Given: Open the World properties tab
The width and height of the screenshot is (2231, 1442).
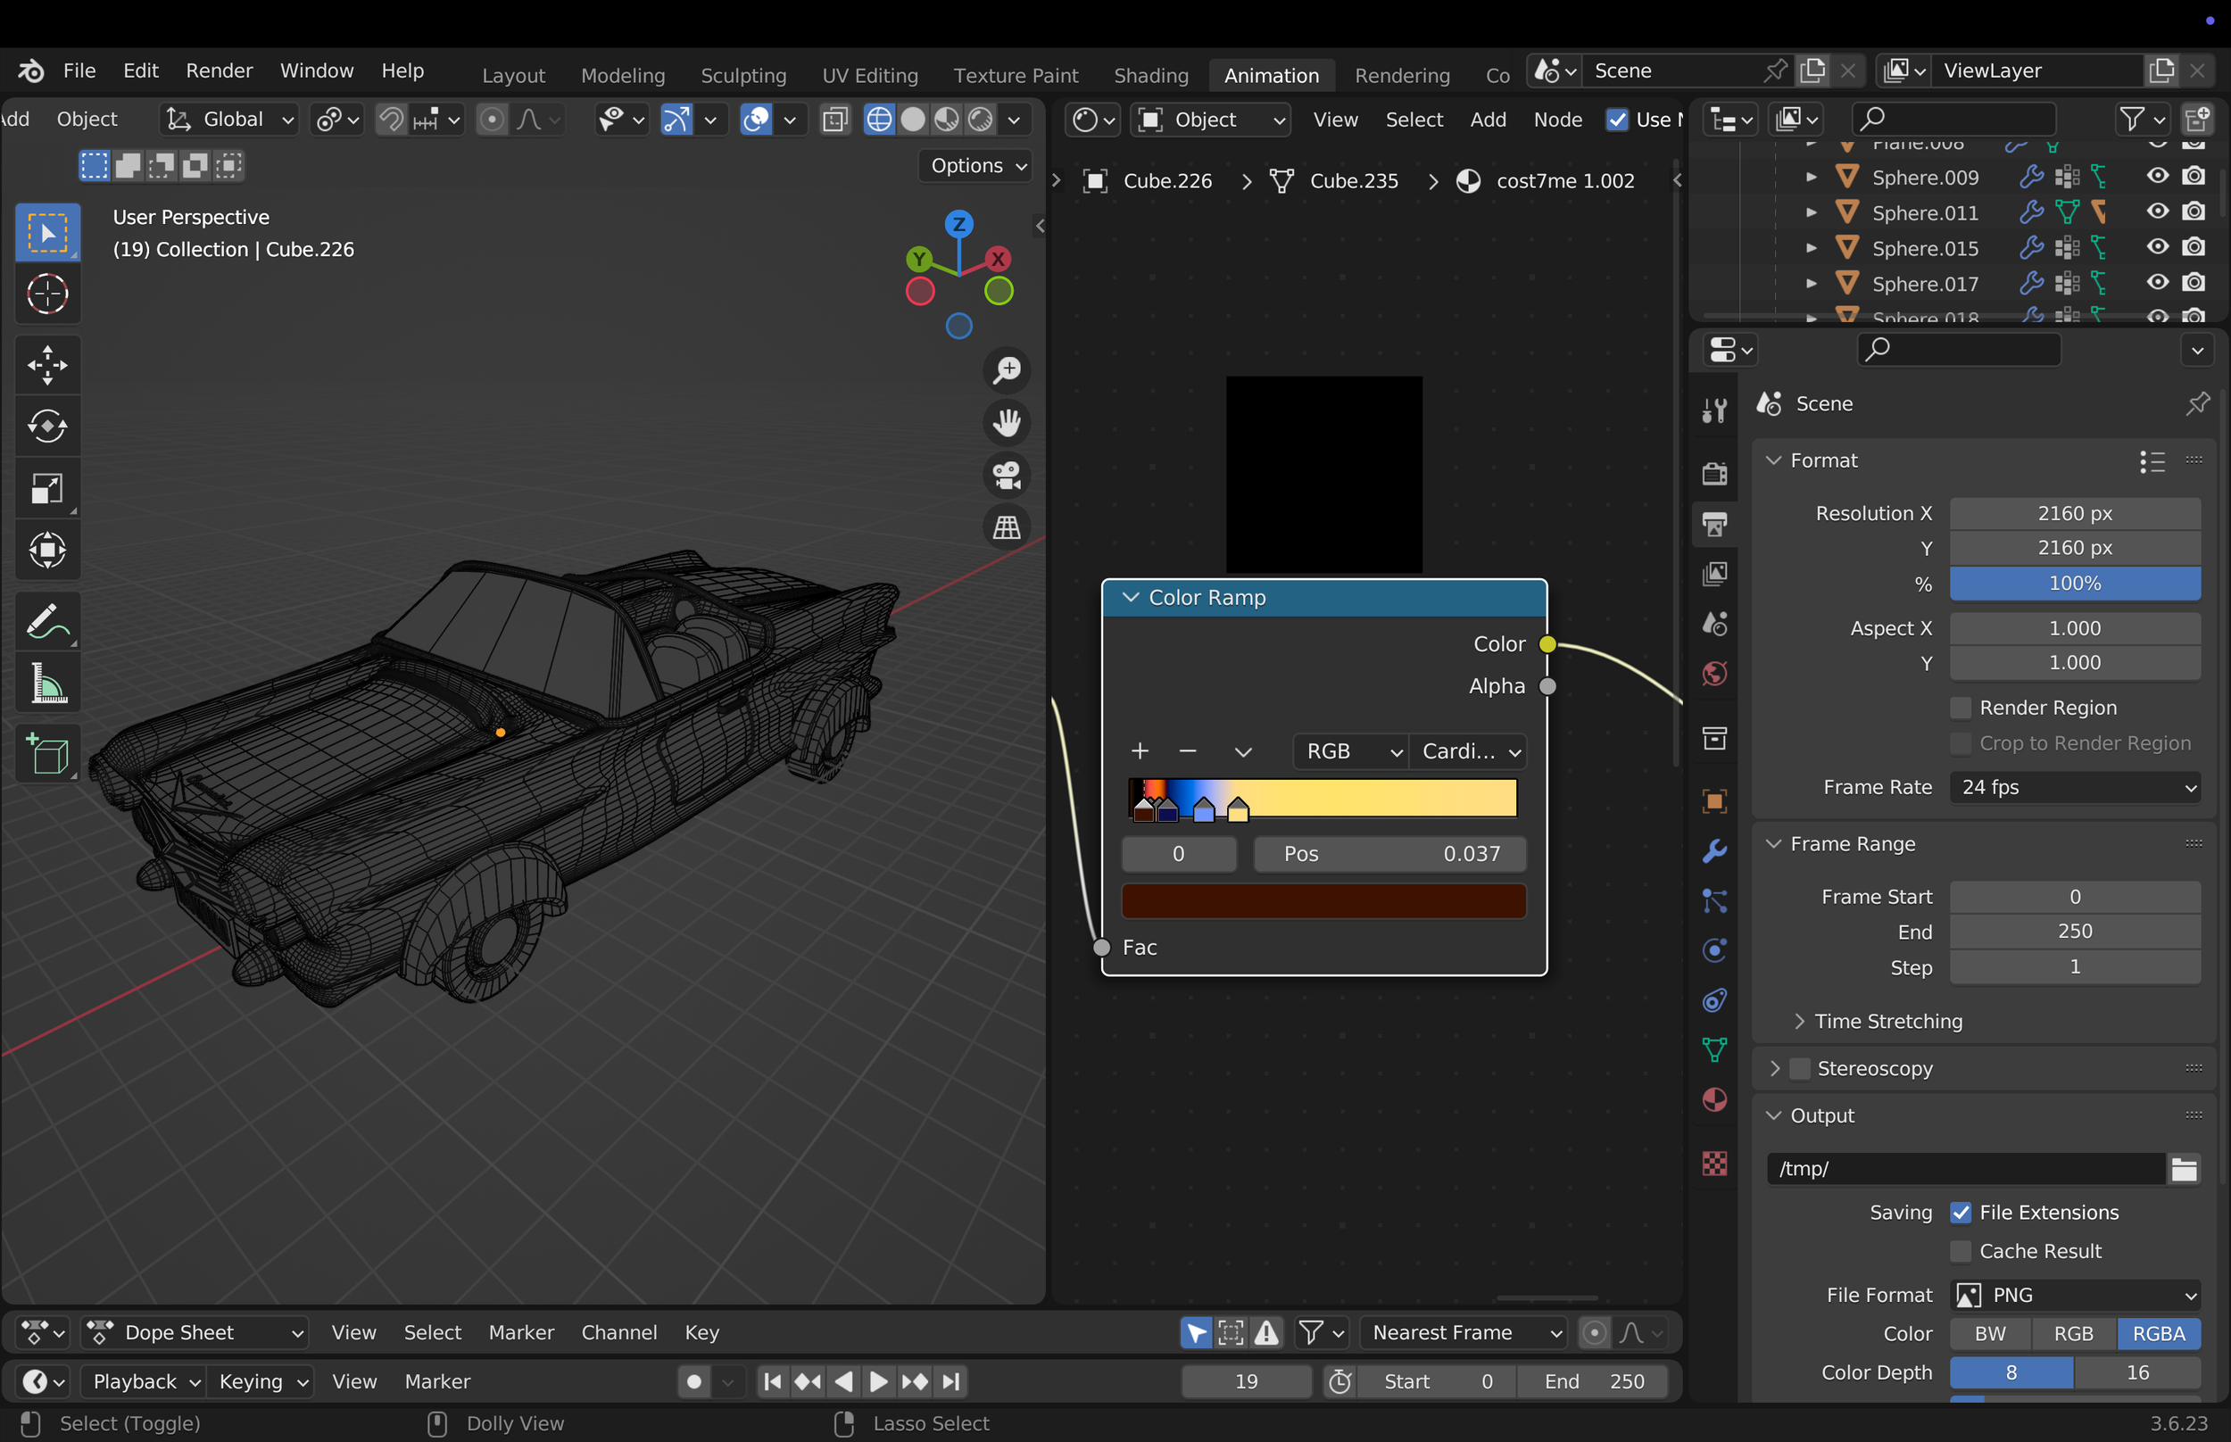Looking at the screenshot, I should point(1714,673).
